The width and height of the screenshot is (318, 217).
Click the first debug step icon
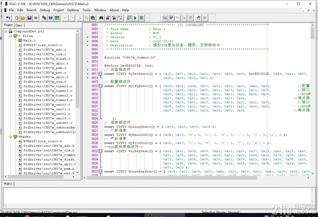[165, 18]
